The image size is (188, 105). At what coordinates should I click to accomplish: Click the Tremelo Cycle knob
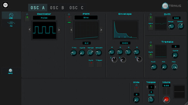coord(175,55)
